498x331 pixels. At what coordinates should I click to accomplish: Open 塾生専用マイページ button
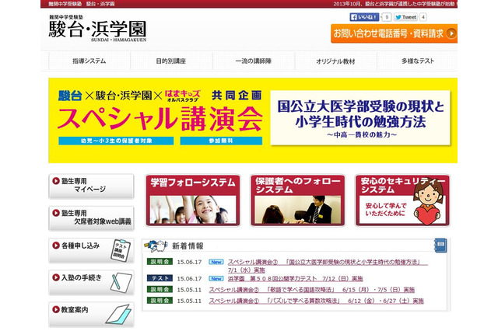click(x=91, y=186)
